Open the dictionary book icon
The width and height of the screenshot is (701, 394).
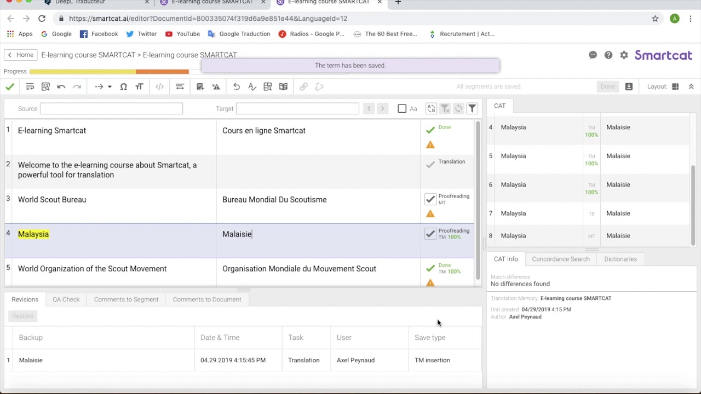pos(283,86)
